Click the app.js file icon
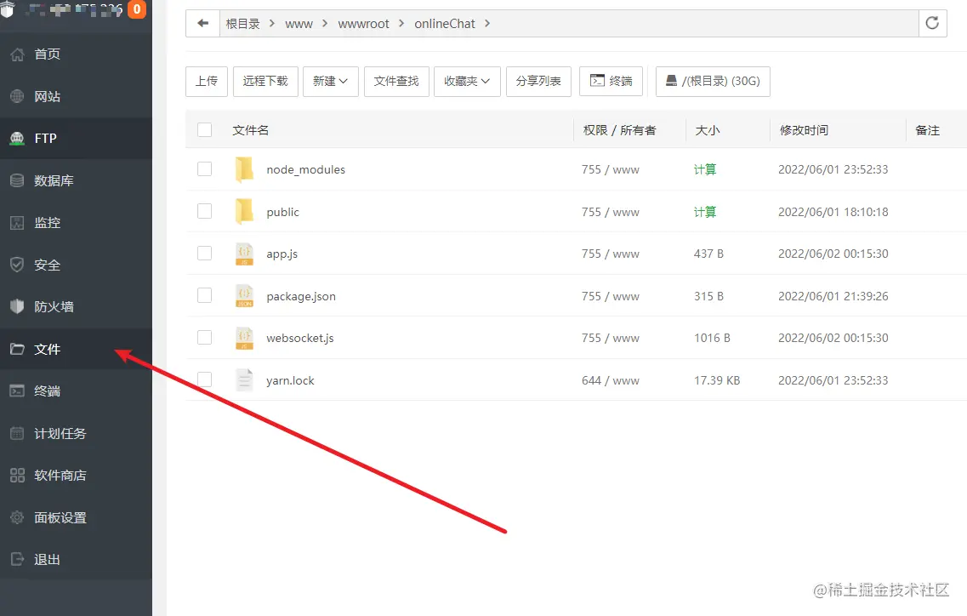The image size is (967, 616). (x=244, y=254)
